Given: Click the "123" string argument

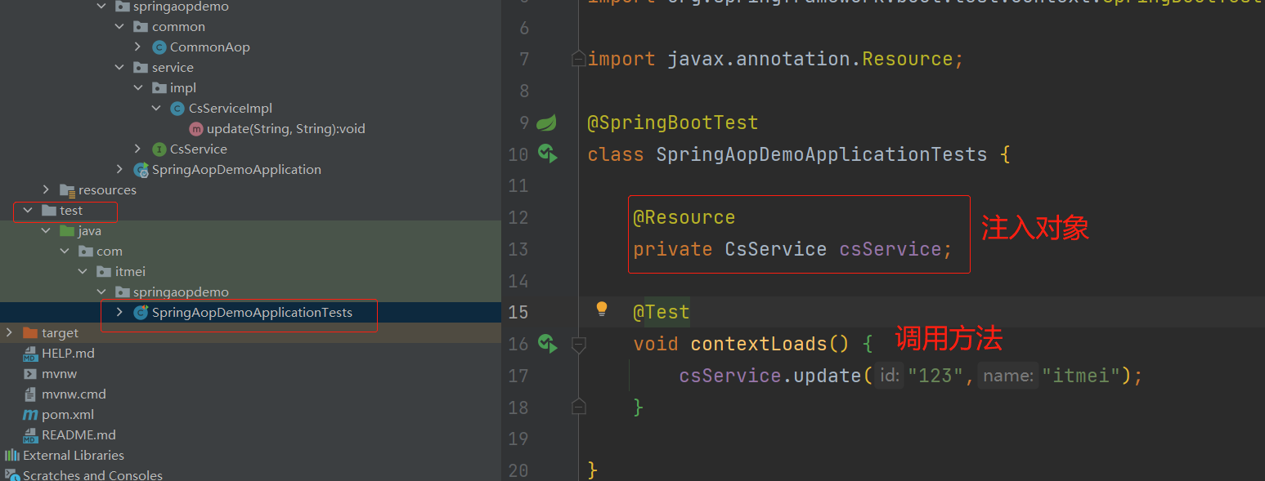Looking at the screenshot, I should click(x=936, y=376).
